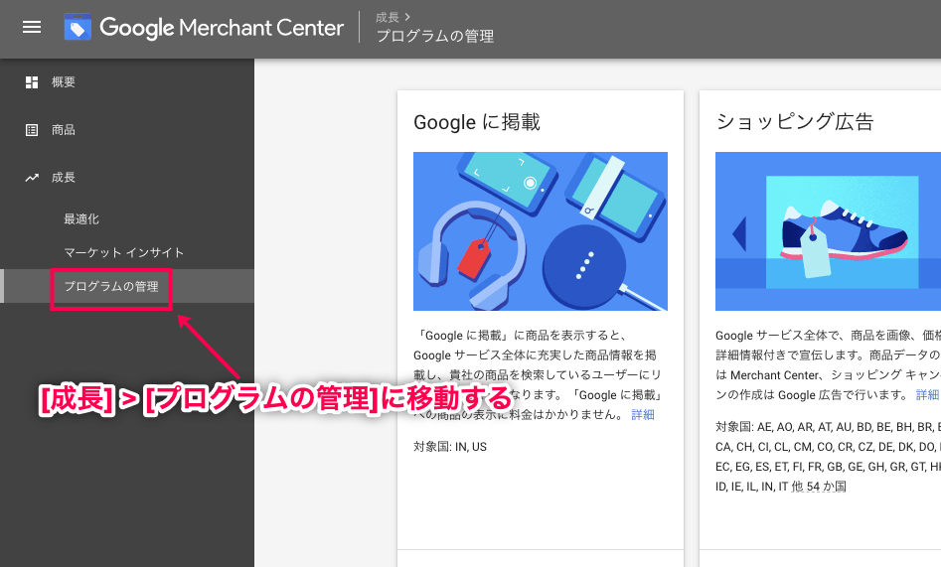
Task: Open 詳細 link in Google に掲載 card
Action: click(x=643, y=415)
